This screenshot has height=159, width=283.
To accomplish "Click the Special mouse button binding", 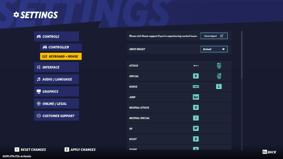I will coord(219,76).
